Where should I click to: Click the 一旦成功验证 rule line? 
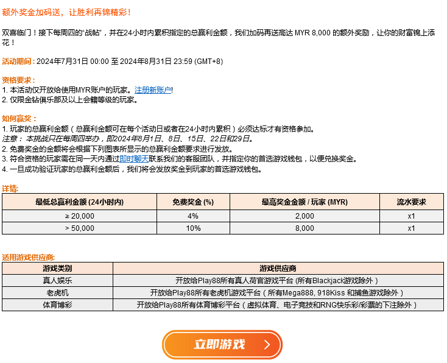(132, 169)
